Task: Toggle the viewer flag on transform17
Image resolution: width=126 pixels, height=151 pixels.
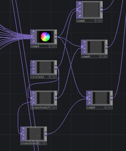Action: (x=34, y=93)
